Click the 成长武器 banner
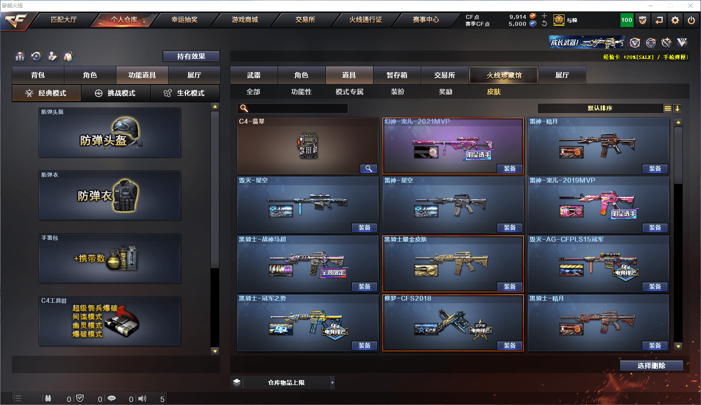 [587, 42]
